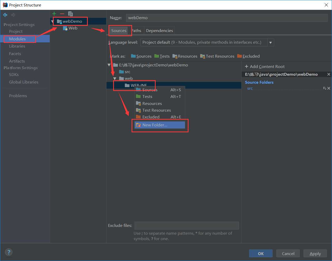The image size is (332, 261).
Task: Mark as Sources in the toolbar
Action: pos(141,56)
